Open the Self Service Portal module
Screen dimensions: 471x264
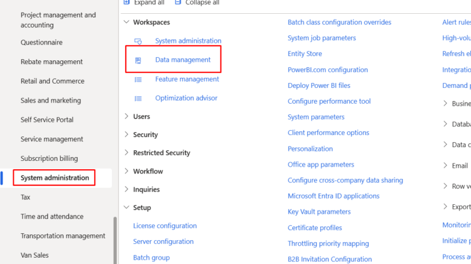coord(47,119)
